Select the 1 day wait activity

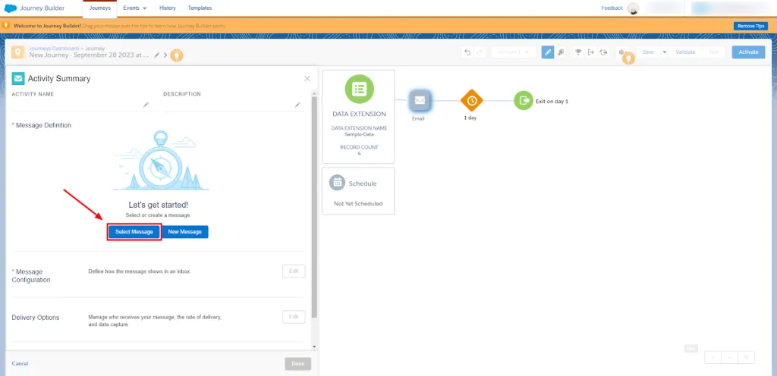(471, 100)
